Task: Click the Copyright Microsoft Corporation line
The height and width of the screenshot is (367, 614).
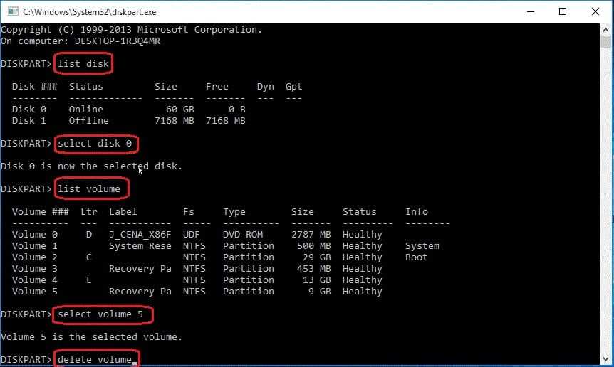Action: [131, 30]
